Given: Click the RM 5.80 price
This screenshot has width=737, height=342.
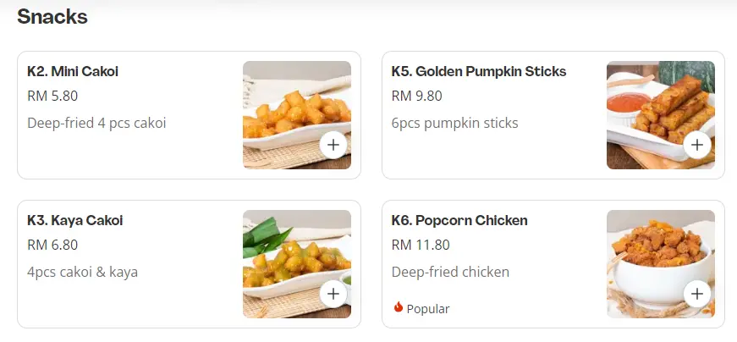Looking at the screenshot, I should (52, 97).
